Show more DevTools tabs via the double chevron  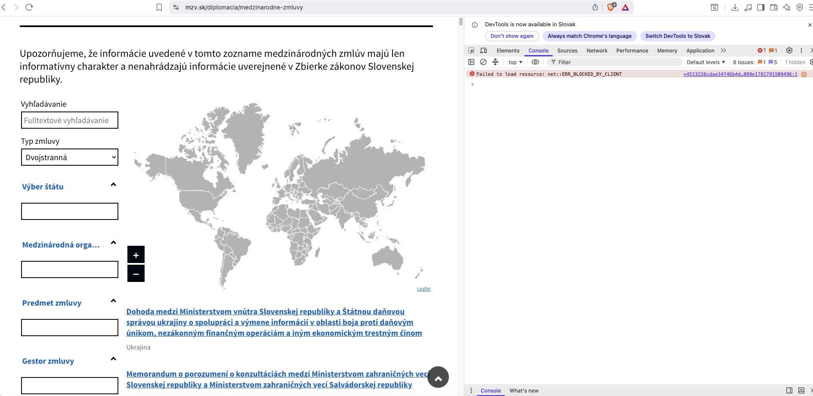coord(723,50)
